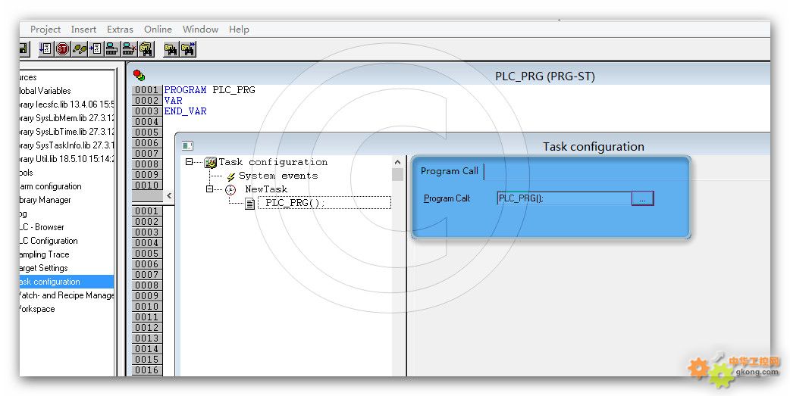790x396 pixels.
Task: Click the list icon with blue down arrow
Action: 45,49
